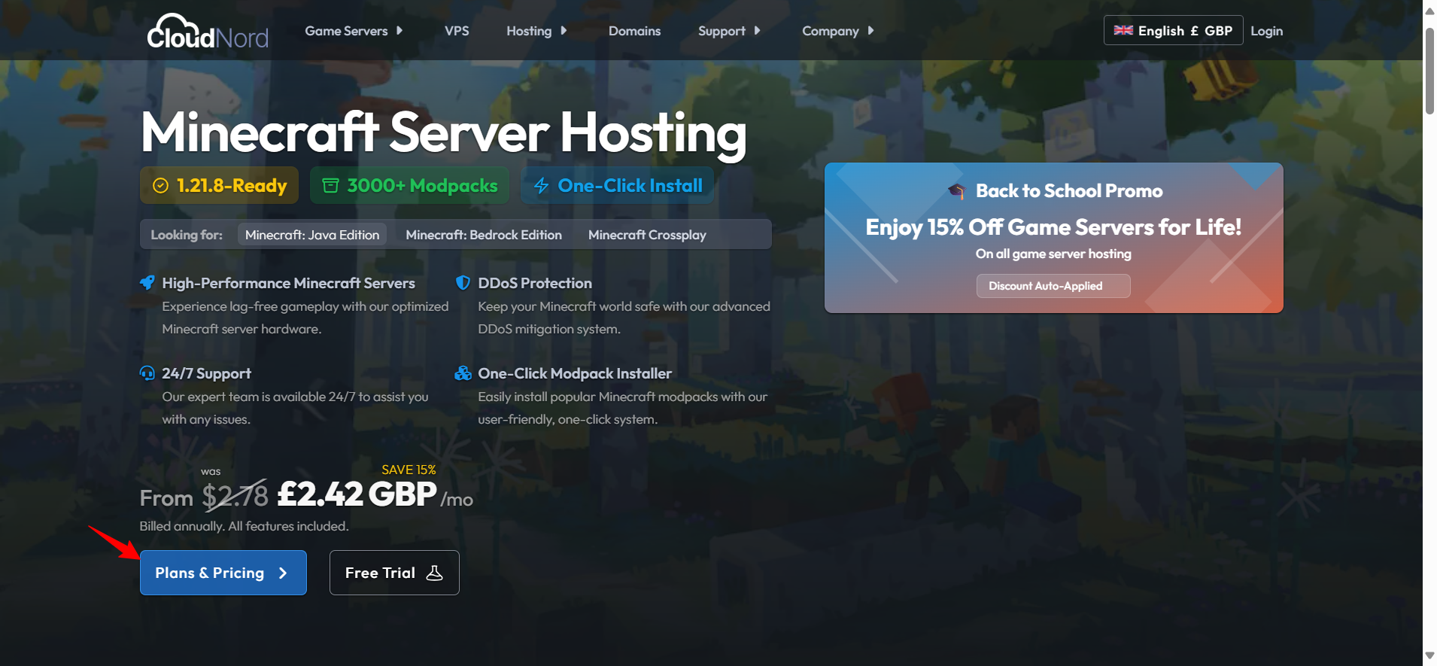Click the crossed-out $2.78 price

235,495
